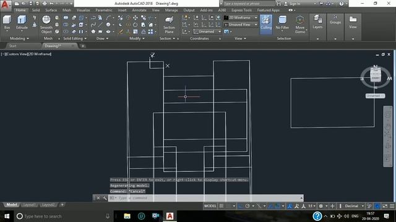Expand the Solid Editing panel

point(75,38)
